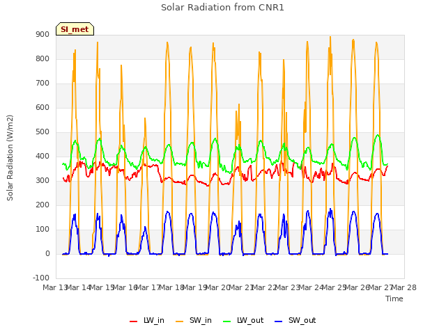
Task: Click the Mar 13 x-axis tick label
Action: tap(55, 287)
